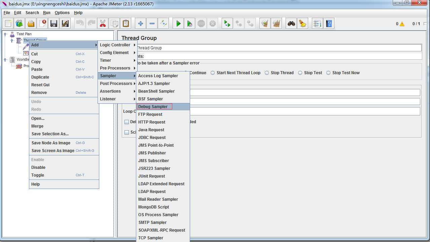Image resolution: width=430 pixels, height=242 pixels.
Task: Click Start no pauses icon
Action: coord(190,23)
